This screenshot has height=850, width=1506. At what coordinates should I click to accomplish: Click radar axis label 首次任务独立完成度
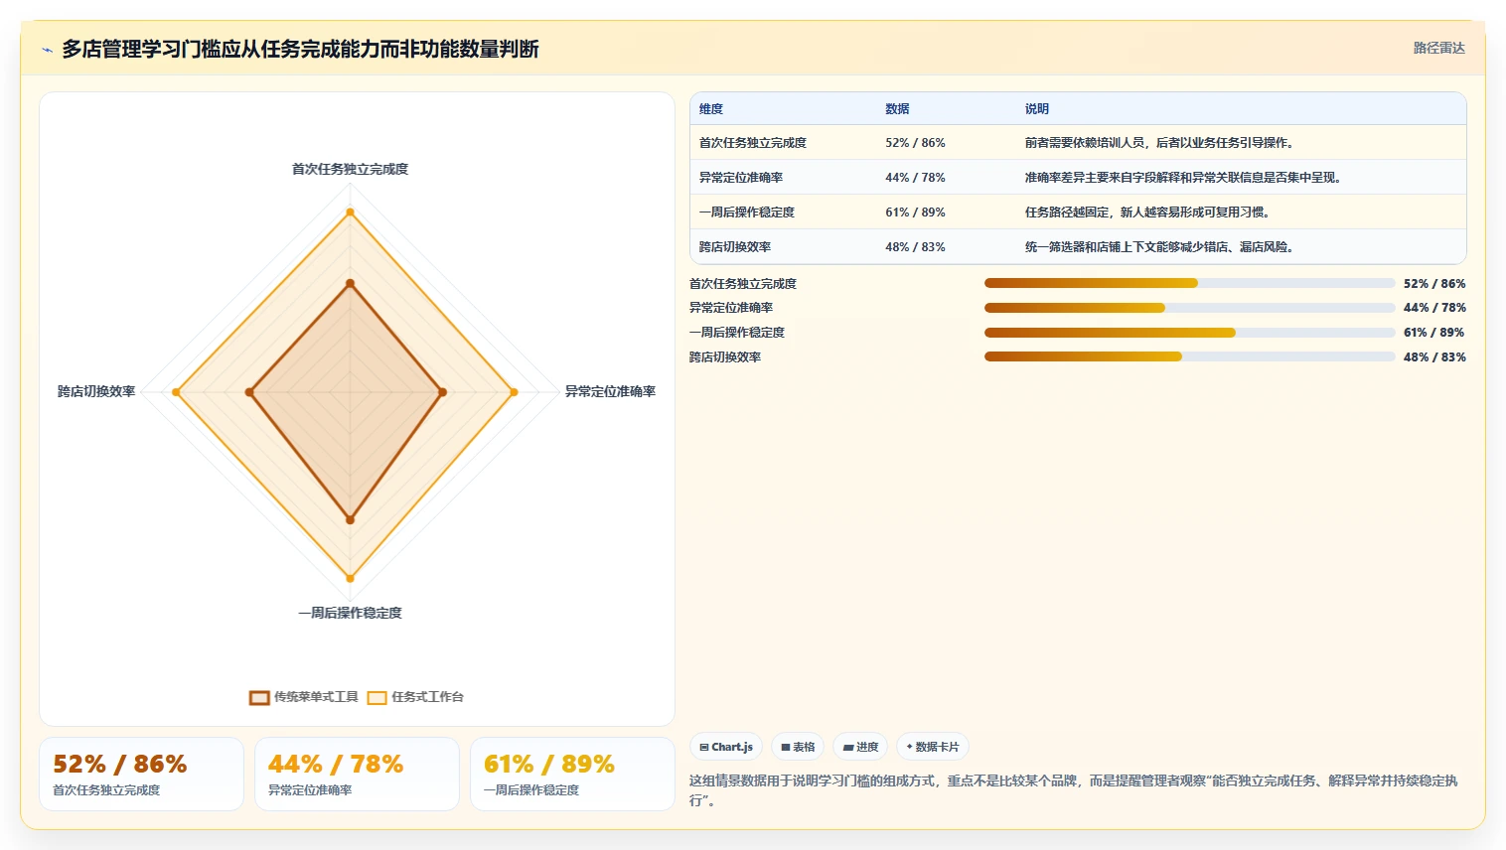[350, 169]
